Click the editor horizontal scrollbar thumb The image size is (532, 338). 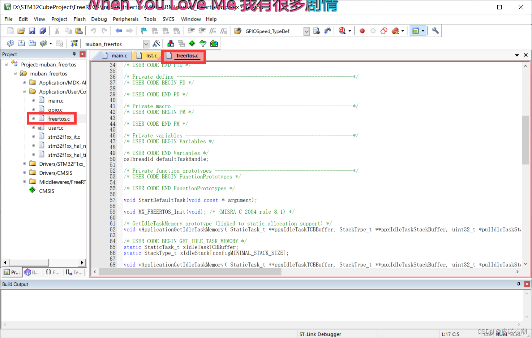(190, 272)
